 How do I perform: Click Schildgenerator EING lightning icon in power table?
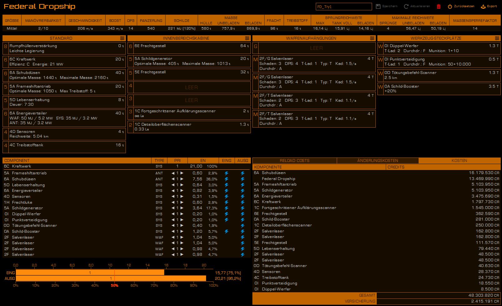(226, 208)
